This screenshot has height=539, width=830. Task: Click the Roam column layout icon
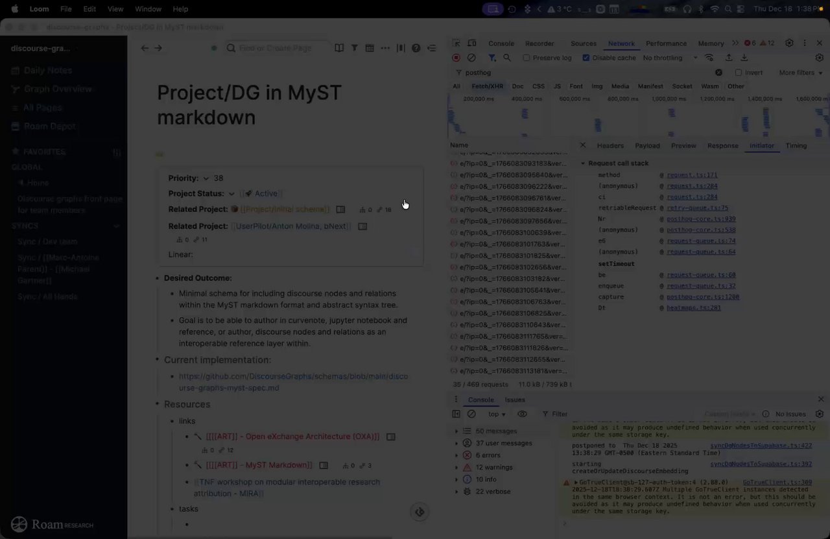pyautogui.click(x=401, y=48)
